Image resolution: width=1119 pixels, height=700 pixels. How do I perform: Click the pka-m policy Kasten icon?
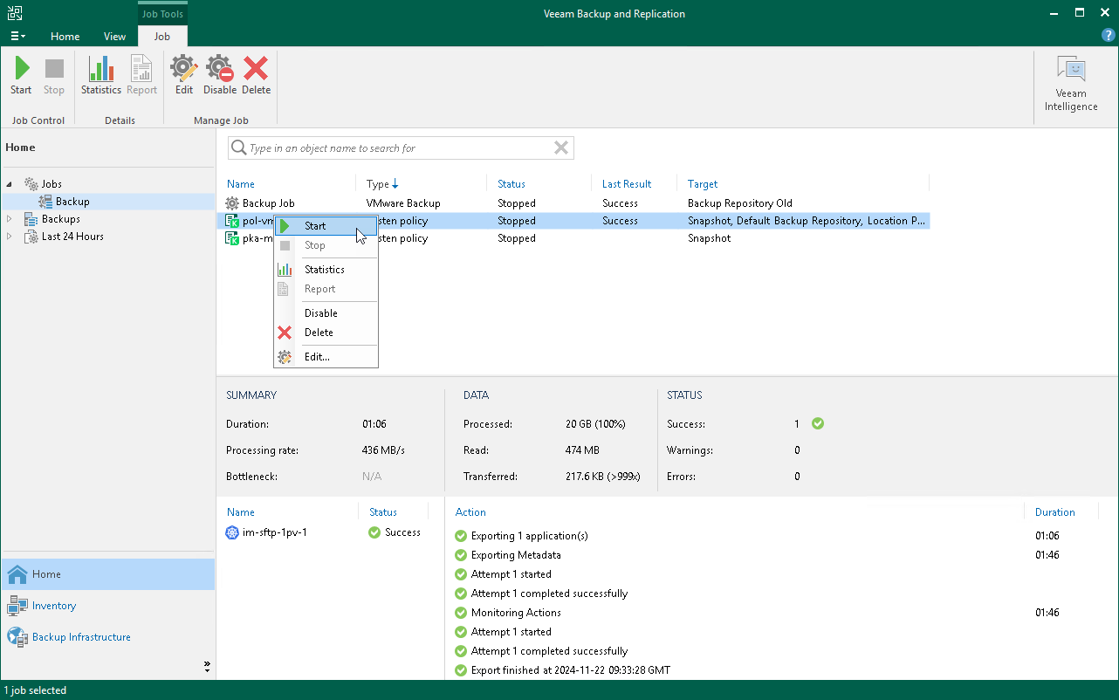pos(232,238)
